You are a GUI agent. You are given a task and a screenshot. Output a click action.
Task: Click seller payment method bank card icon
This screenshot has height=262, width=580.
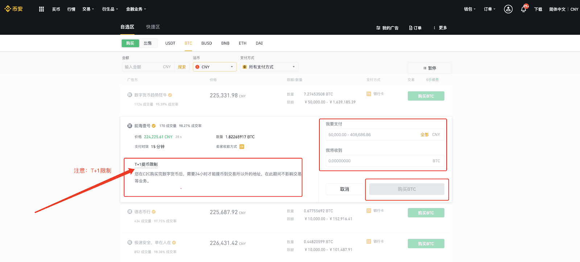tap(242, 147)
